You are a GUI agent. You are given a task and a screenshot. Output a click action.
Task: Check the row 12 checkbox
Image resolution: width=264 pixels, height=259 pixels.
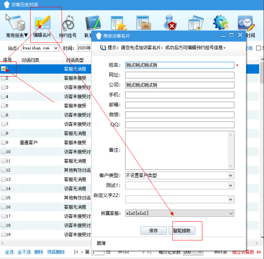click(3, 170)
